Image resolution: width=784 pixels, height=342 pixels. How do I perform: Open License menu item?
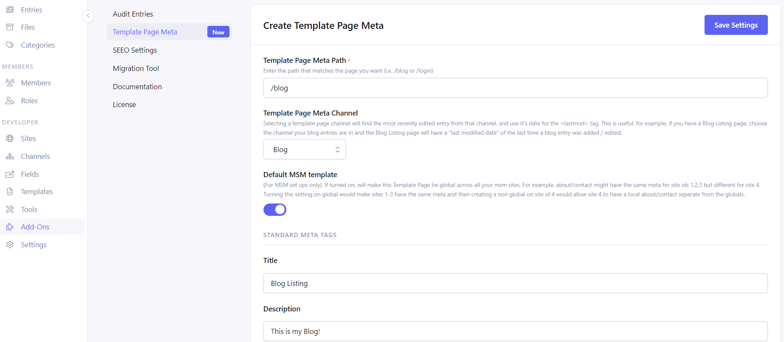tap(125, 105)
